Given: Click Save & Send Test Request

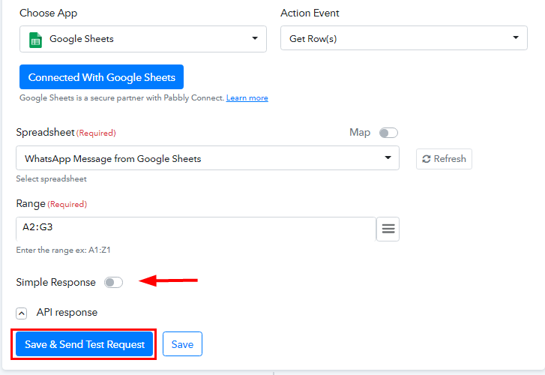Looking at the screenshot, I should coord(85,344).
